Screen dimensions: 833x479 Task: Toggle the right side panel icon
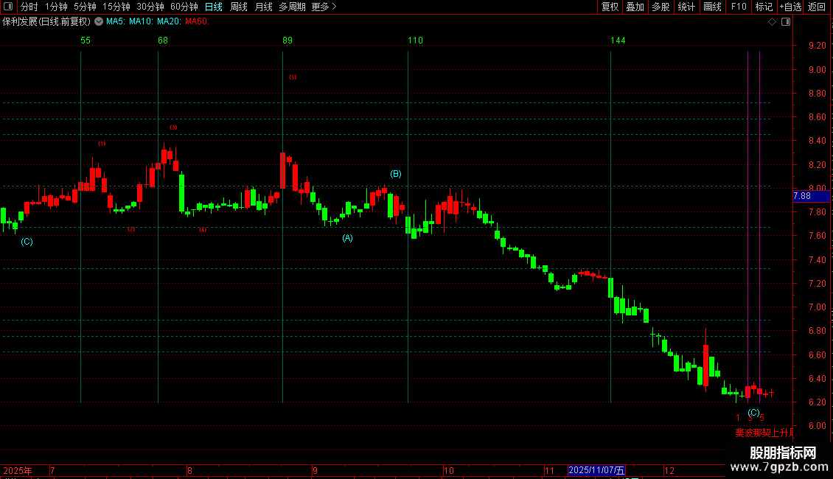click(786, 22)
